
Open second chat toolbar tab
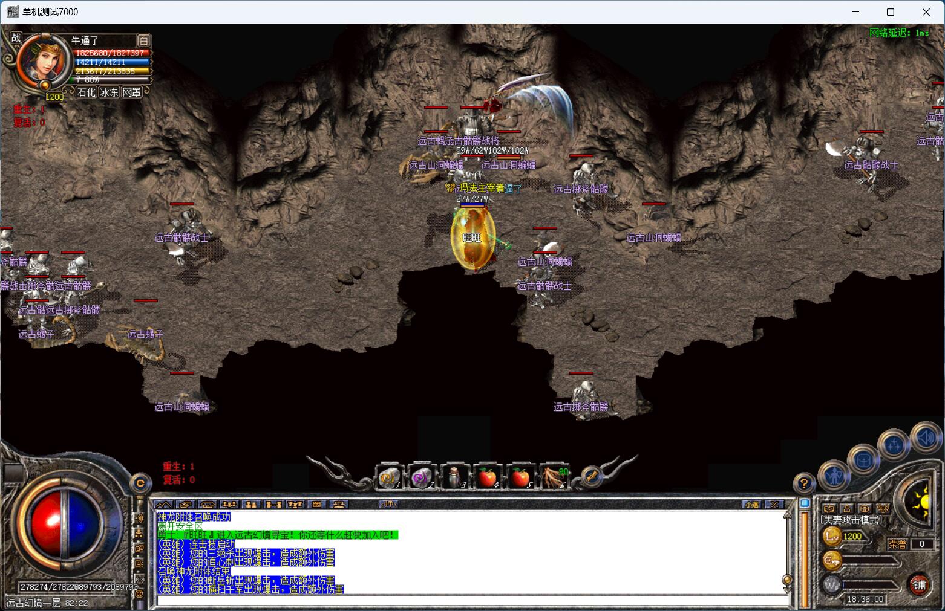coord(185,504)
